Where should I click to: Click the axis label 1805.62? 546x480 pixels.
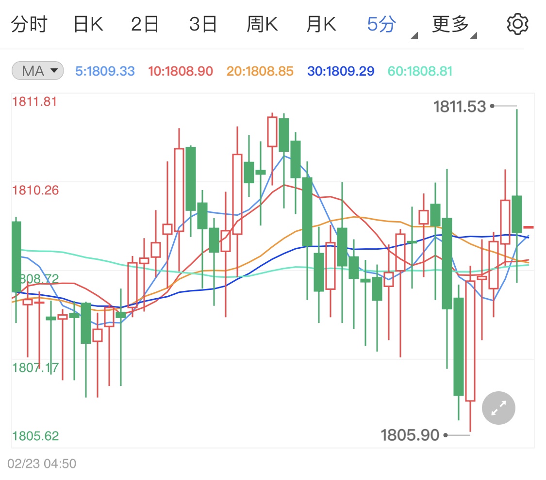(x=35, y=436)
